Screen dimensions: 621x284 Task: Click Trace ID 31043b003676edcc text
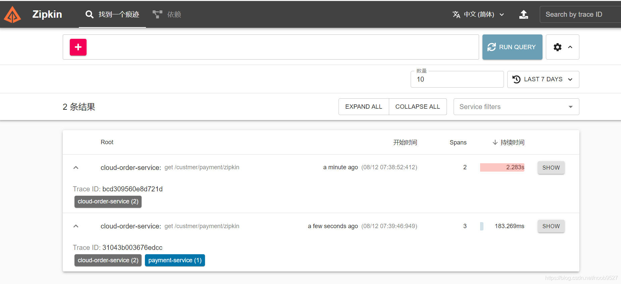118,248
